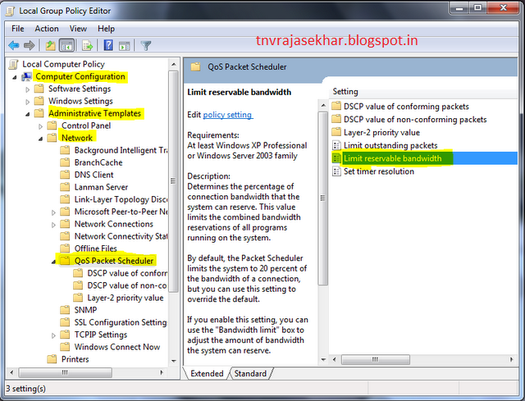
Task: Click the folder icon beside DSCP value of non-conforming packets in list
Action: click(336, 119)
